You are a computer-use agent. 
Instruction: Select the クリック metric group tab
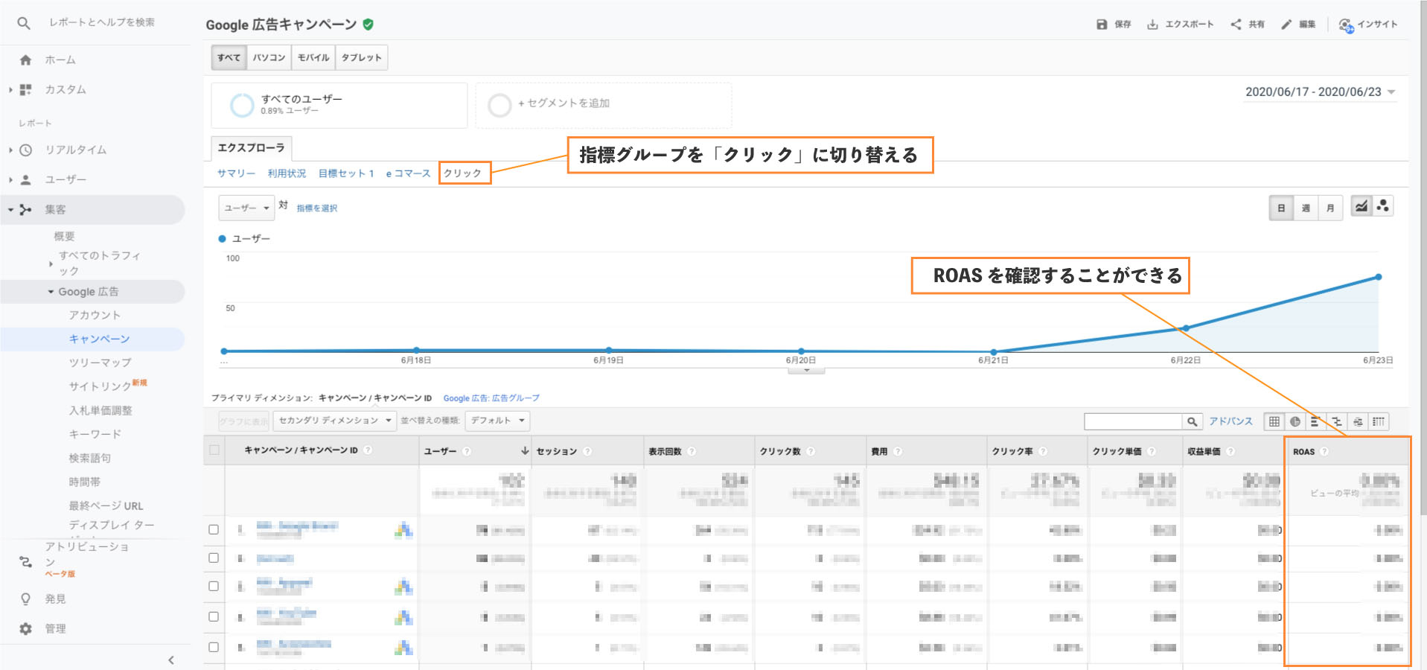point(463,173)
